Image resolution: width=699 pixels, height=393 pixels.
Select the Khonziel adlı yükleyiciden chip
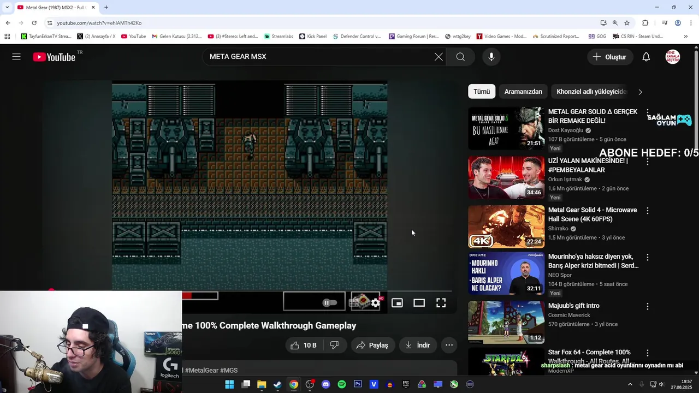[591, 92]
